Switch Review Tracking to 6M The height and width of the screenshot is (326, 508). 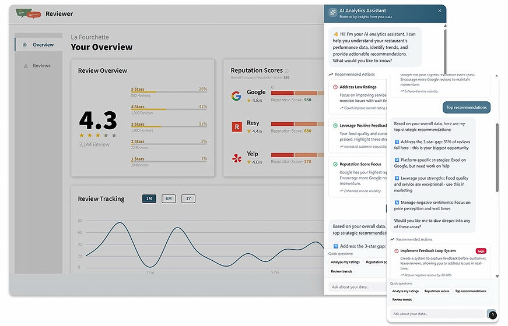tap(169, 199)
